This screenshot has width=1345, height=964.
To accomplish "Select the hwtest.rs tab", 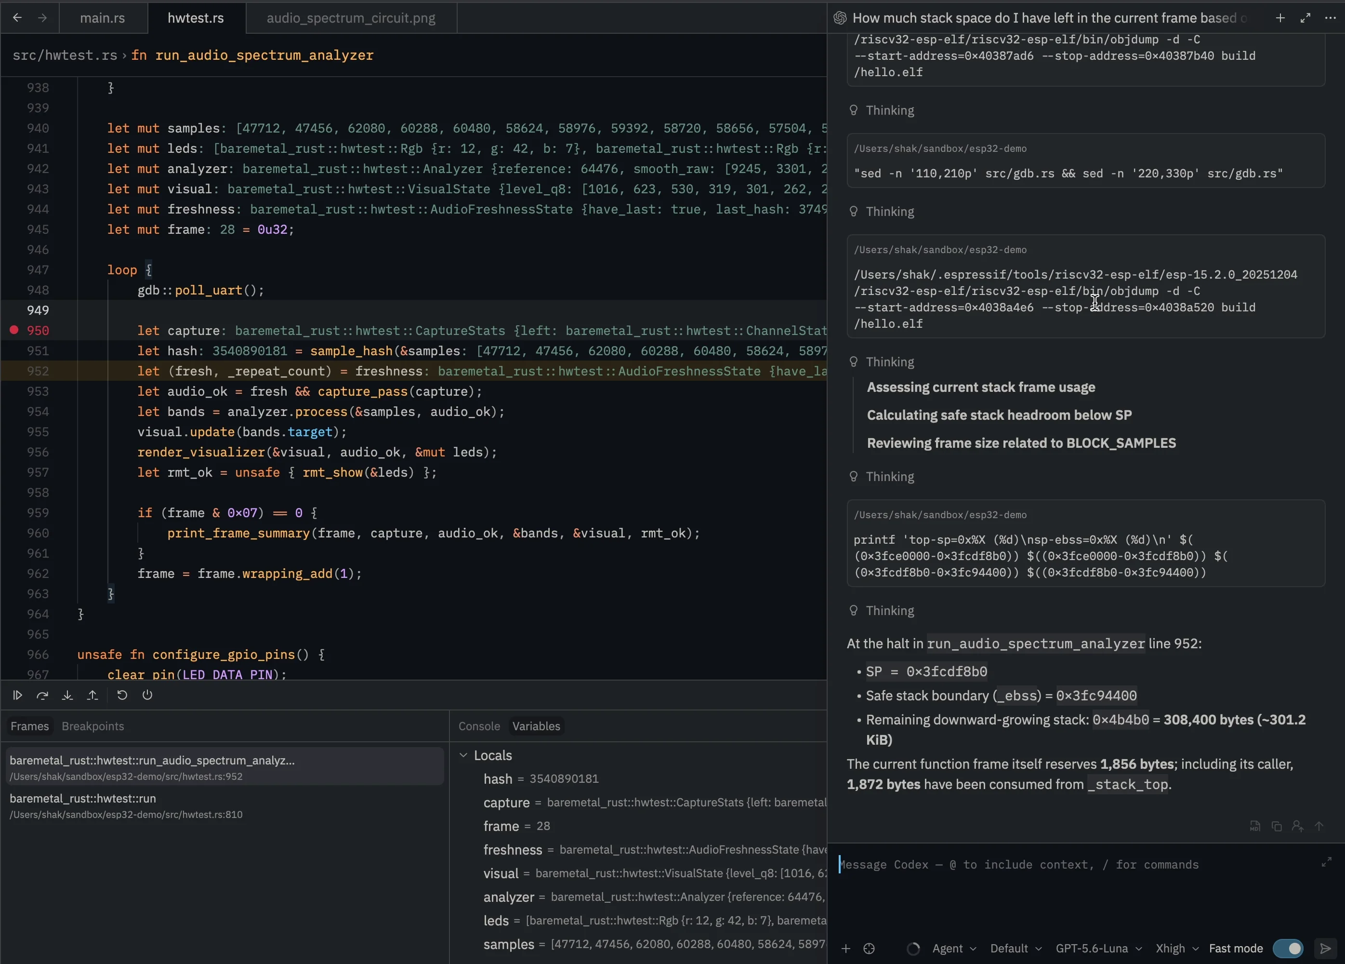I will click(x=196, y=18).
